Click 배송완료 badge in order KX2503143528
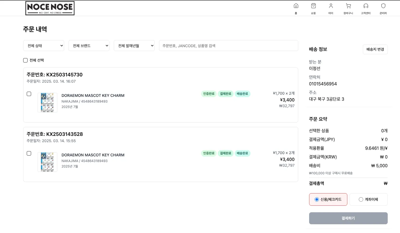This screenshot has width=400, height=233. click(x=242, y=153)
